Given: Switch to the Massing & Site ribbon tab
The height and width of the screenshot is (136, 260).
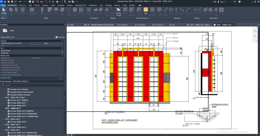Looking at the screenshot, I should click(x=80, y=5).
